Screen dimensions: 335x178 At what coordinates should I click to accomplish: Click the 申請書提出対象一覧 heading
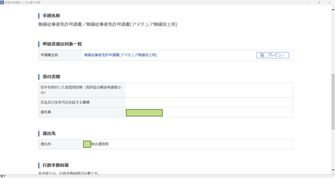click(x=62, y=44)
